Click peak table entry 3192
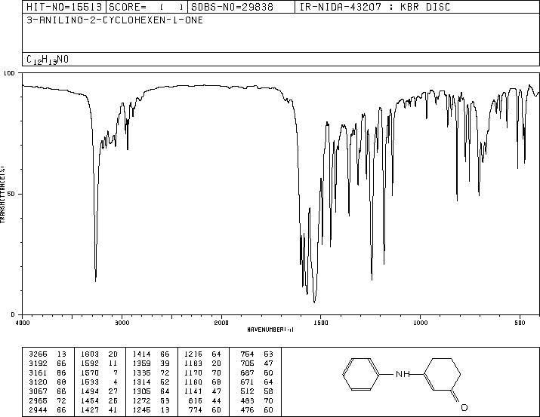Screen dimensions: 540x417 coord(47,363)
